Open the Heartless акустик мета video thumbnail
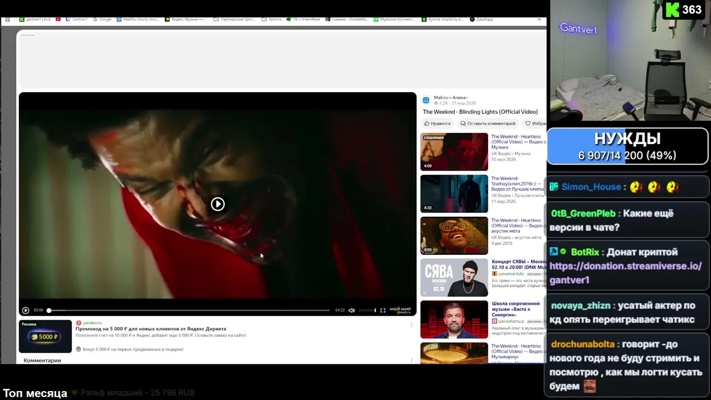 pyautogui.click(x=454, y=236)
